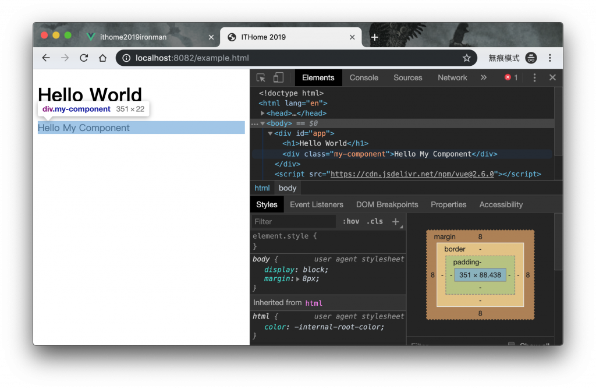Open the error count indicator
The height and width of the screenshot is (389, 596).
511,77
